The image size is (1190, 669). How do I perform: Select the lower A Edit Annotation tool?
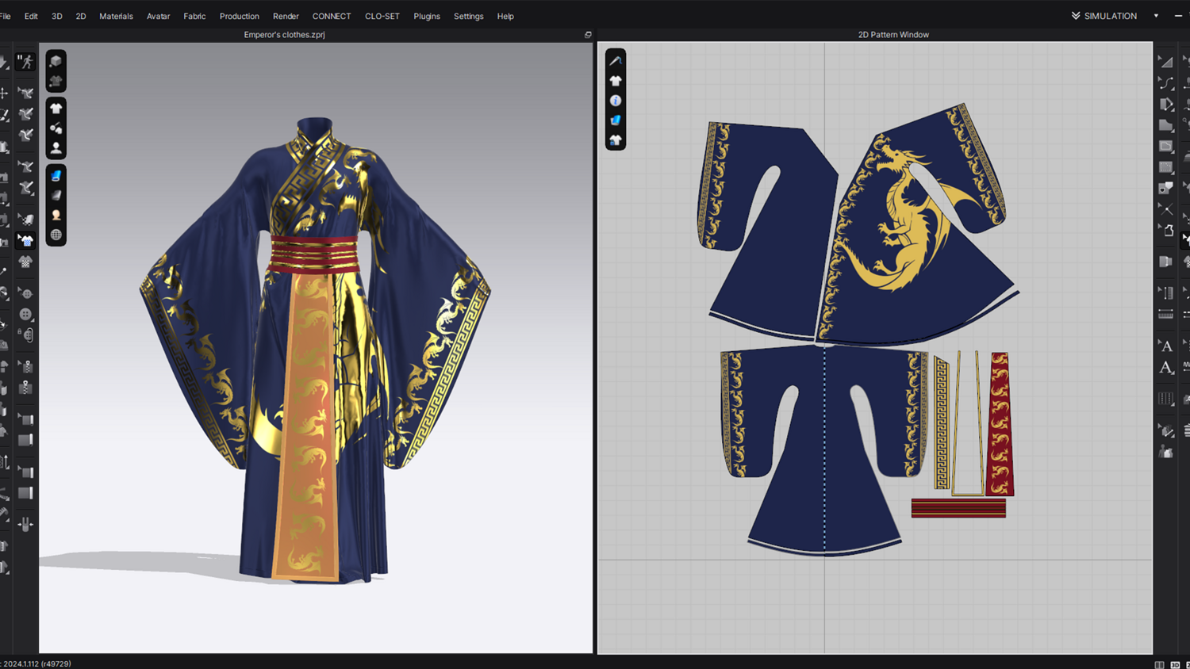1165,368
